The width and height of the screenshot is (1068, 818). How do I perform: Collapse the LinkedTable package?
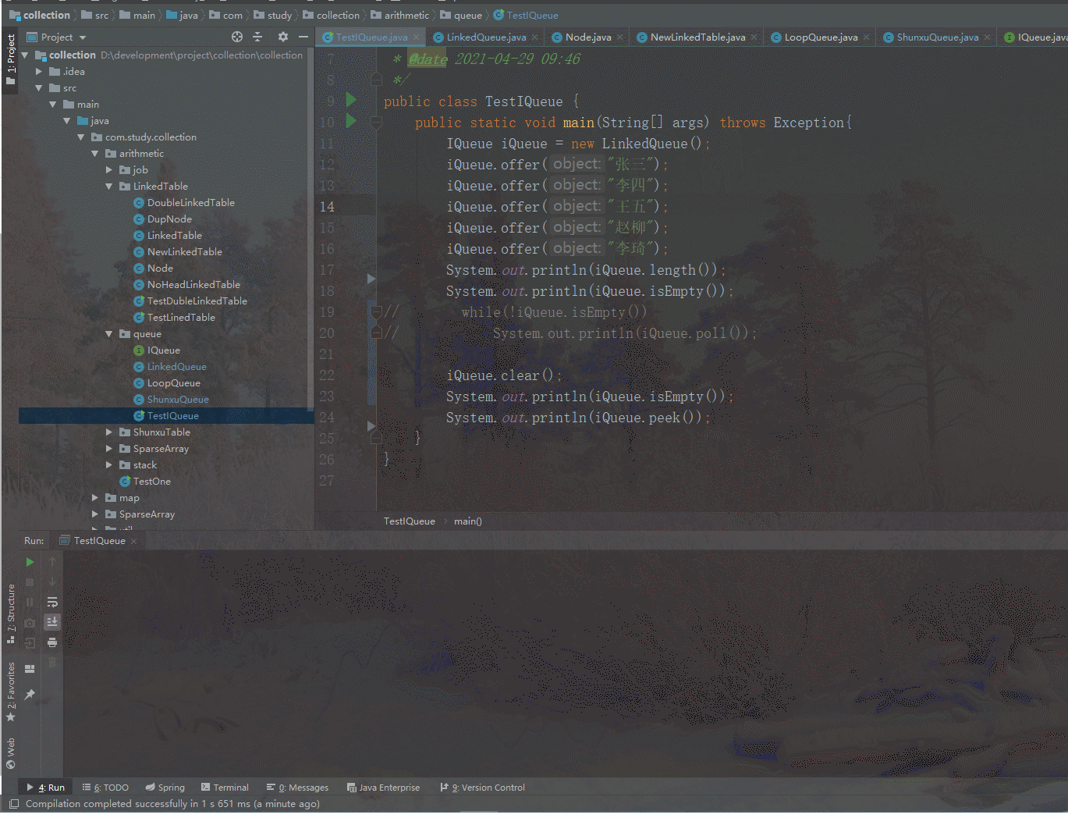pyautogui.click(x=109, y=187)
